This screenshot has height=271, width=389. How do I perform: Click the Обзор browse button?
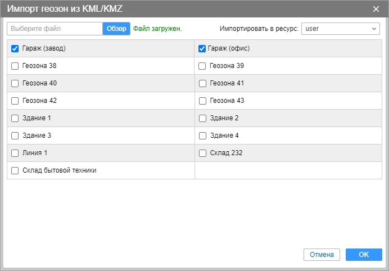coord(116,28)
